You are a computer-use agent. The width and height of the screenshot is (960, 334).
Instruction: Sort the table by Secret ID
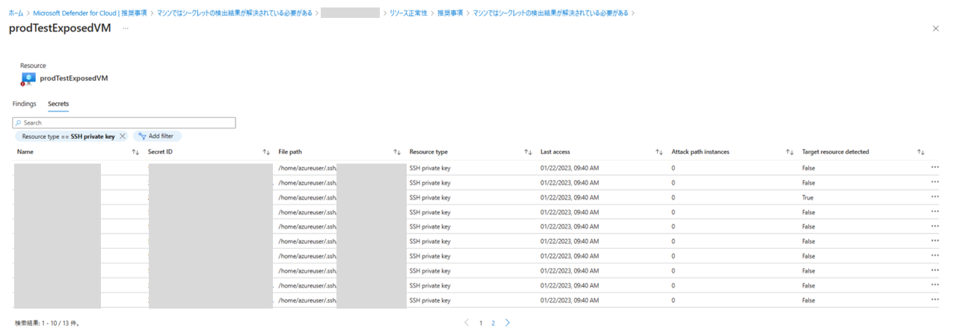point(266,152)
